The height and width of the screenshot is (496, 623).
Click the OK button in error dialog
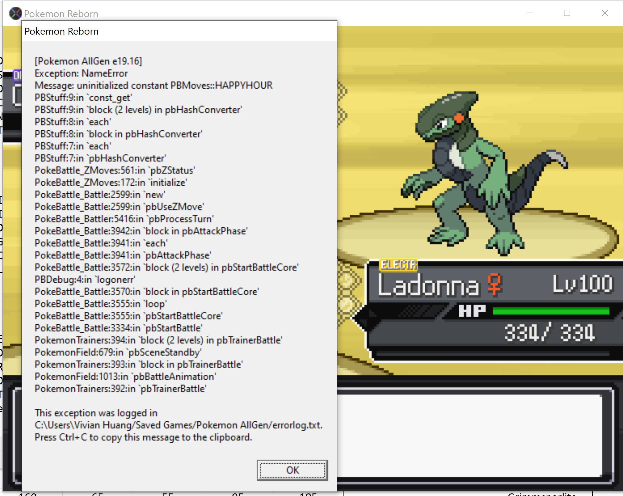tap(292, 470)
